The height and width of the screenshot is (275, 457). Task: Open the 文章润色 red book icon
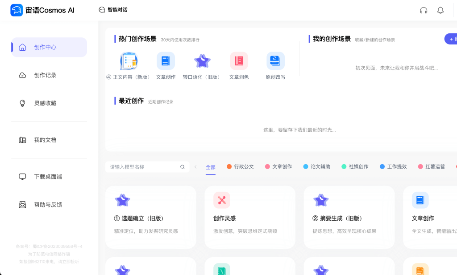click(239, 61)
